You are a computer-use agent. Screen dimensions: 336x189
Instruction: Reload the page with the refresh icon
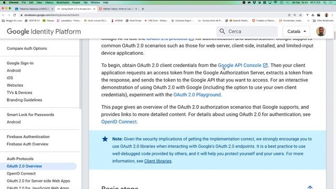point(15,15)
